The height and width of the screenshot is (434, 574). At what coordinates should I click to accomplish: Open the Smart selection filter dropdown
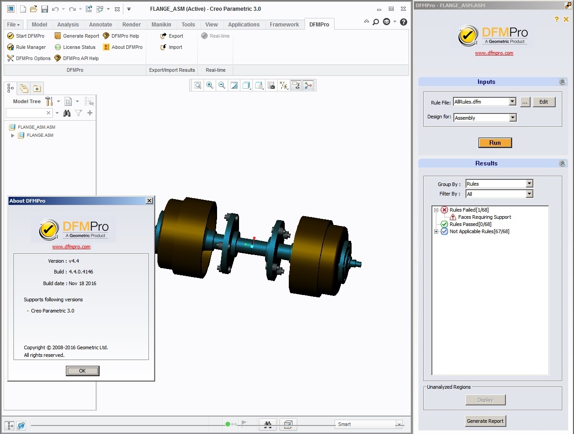[399, 424]
